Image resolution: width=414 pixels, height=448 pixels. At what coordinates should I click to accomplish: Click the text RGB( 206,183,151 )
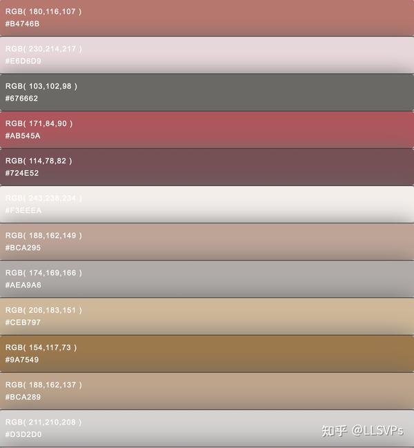tap(43, 310)
